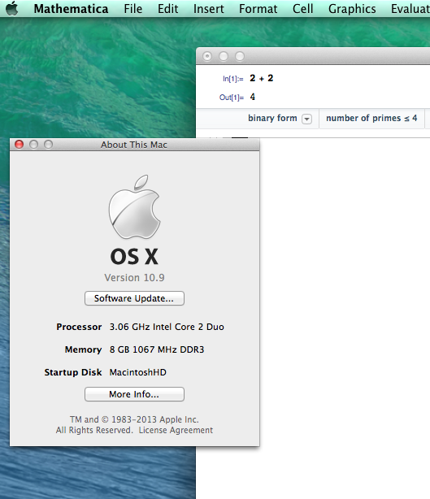The image size is (430, 499).
Task: Open the Edit menu
Action: pyautogui.click(x=167, y=9)
